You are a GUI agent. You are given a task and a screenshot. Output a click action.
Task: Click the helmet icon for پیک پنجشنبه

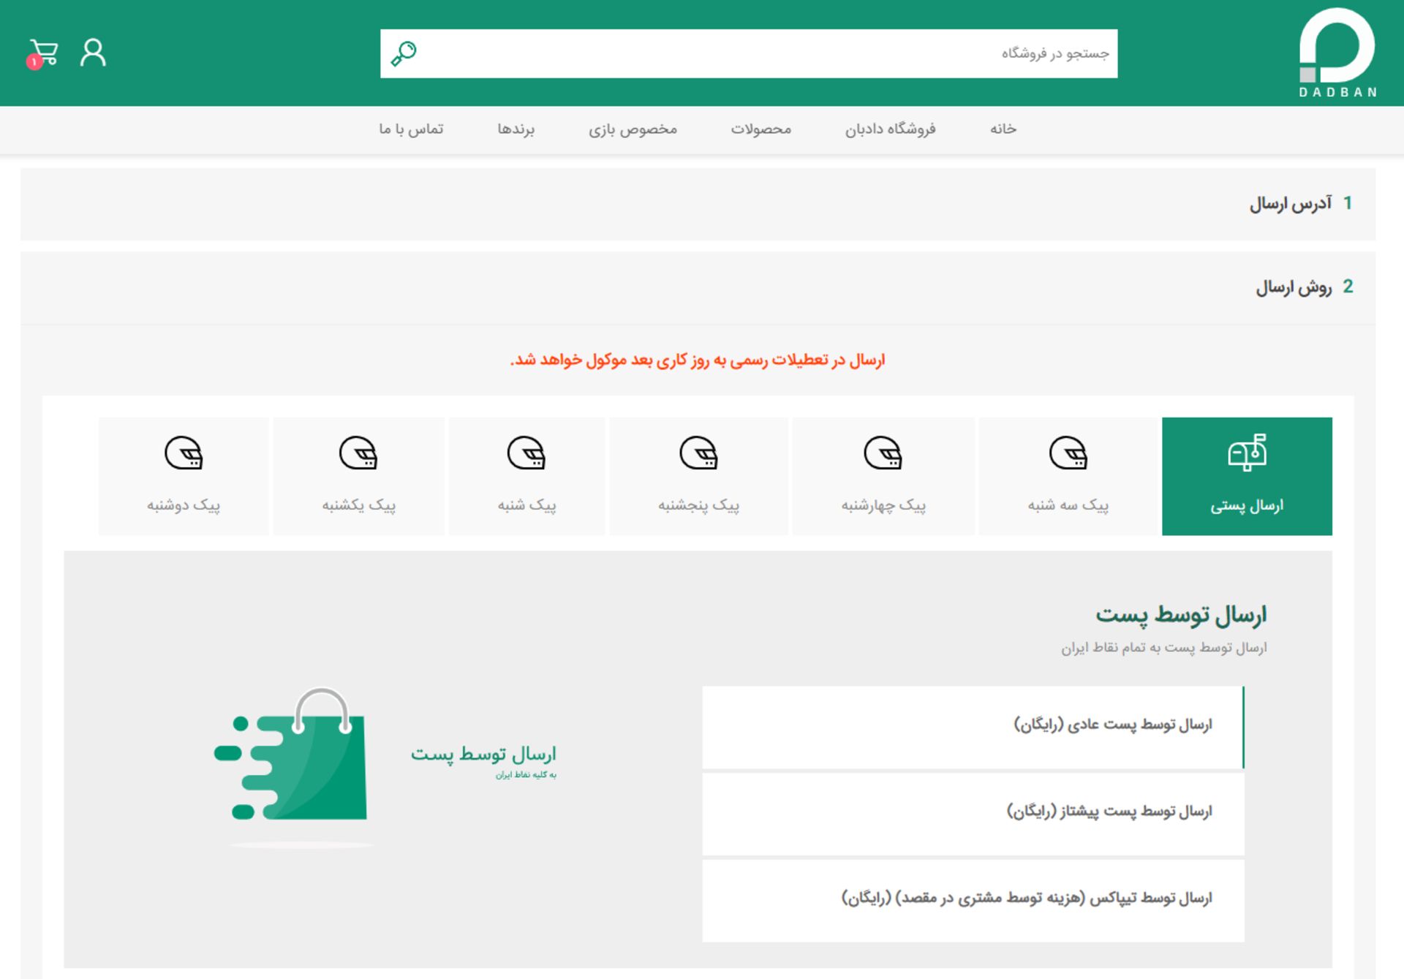[x=698, y=453]
